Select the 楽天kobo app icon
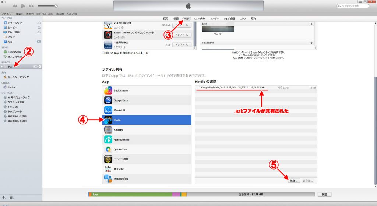Viewport: 377px width, 206px height. [108, 169]
